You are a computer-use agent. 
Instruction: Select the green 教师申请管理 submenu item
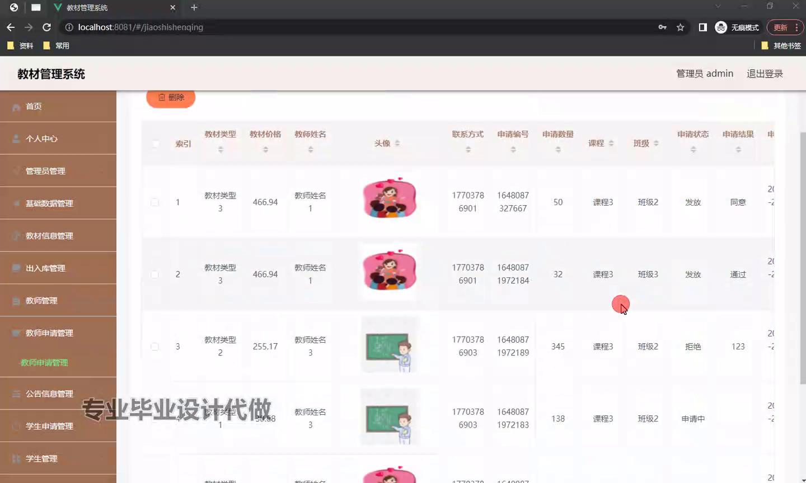[x=44, y=363]
